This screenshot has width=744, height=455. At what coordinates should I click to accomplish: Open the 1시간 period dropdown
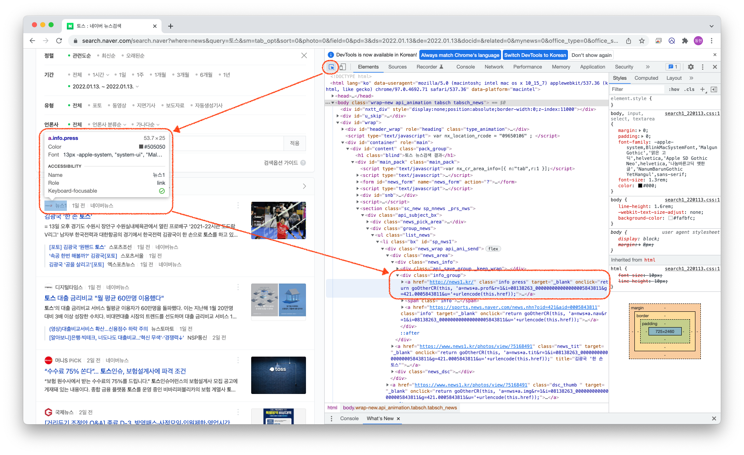101,75
